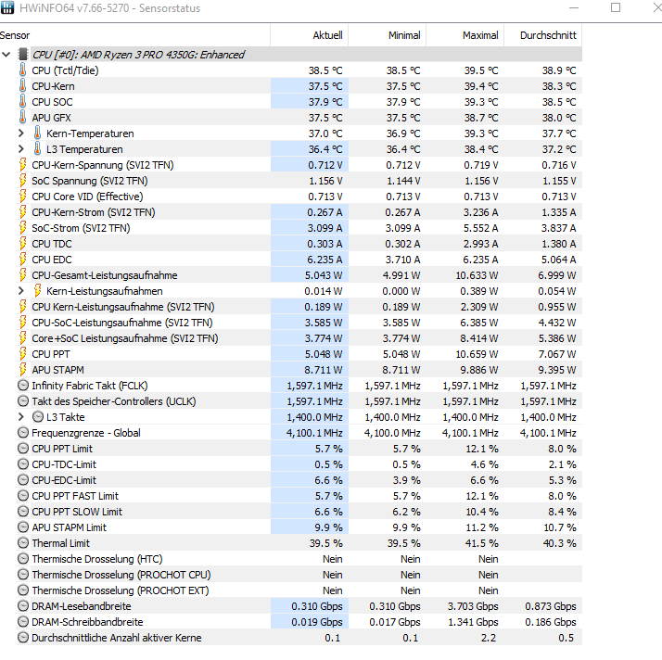662x660 pixels.
Task: Click thermometer icon next to APU GFX
Action: tap(23, 118)
